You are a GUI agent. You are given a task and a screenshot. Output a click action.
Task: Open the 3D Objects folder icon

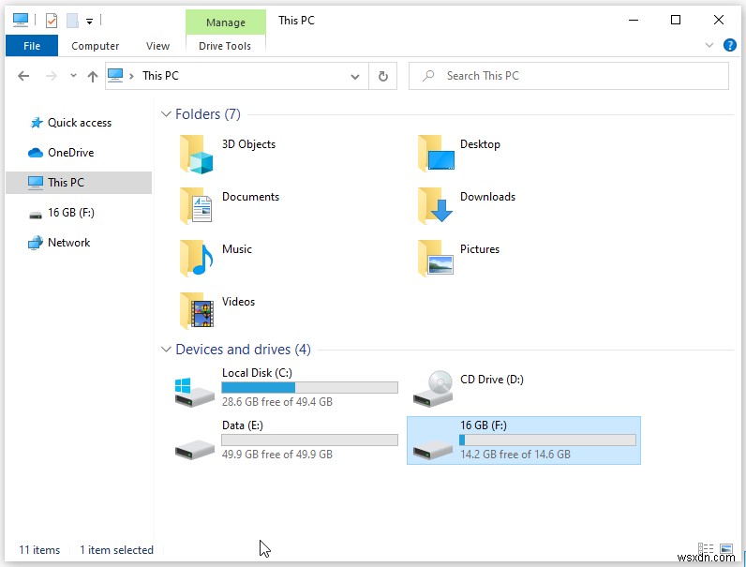[196, 154]
